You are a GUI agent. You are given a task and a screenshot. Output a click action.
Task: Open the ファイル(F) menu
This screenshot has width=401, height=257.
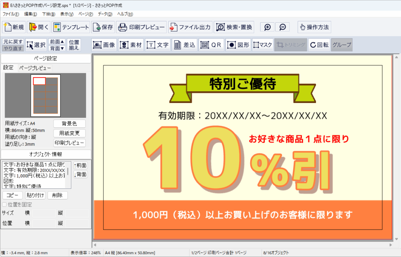click(x=11, y=14)
